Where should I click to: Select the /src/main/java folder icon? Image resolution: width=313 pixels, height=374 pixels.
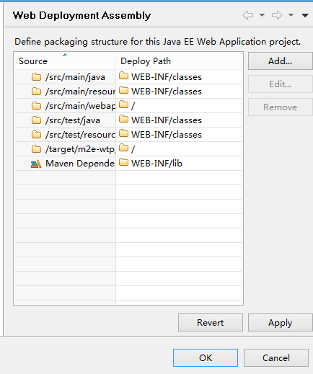pos(36,77)
